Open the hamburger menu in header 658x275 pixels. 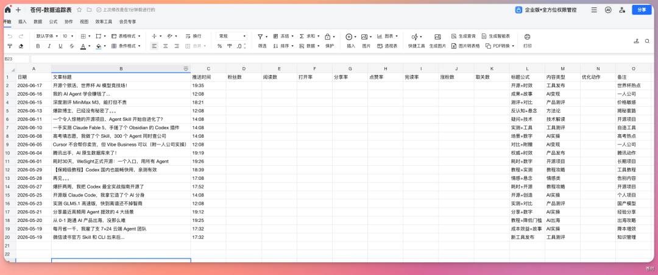click(594, 10)
